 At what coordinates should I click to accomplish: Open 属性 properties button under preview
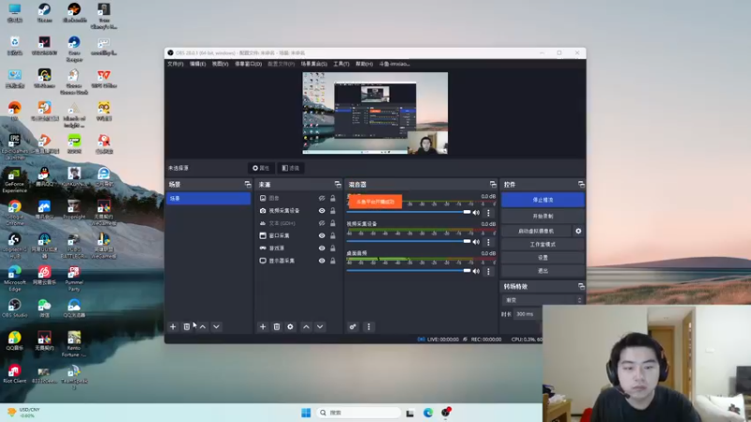[261, 168]
